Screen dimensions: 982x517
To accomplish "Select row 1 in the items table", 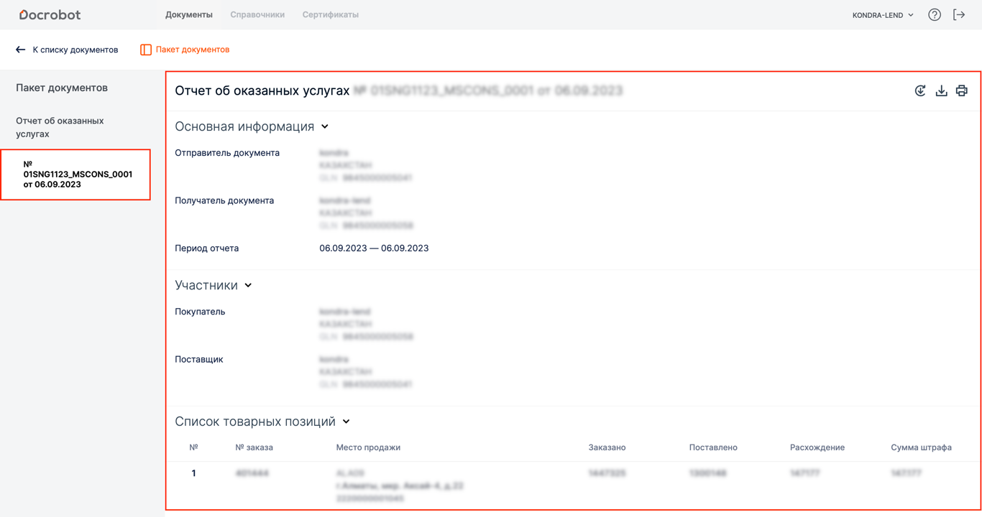I will point(193,473).
